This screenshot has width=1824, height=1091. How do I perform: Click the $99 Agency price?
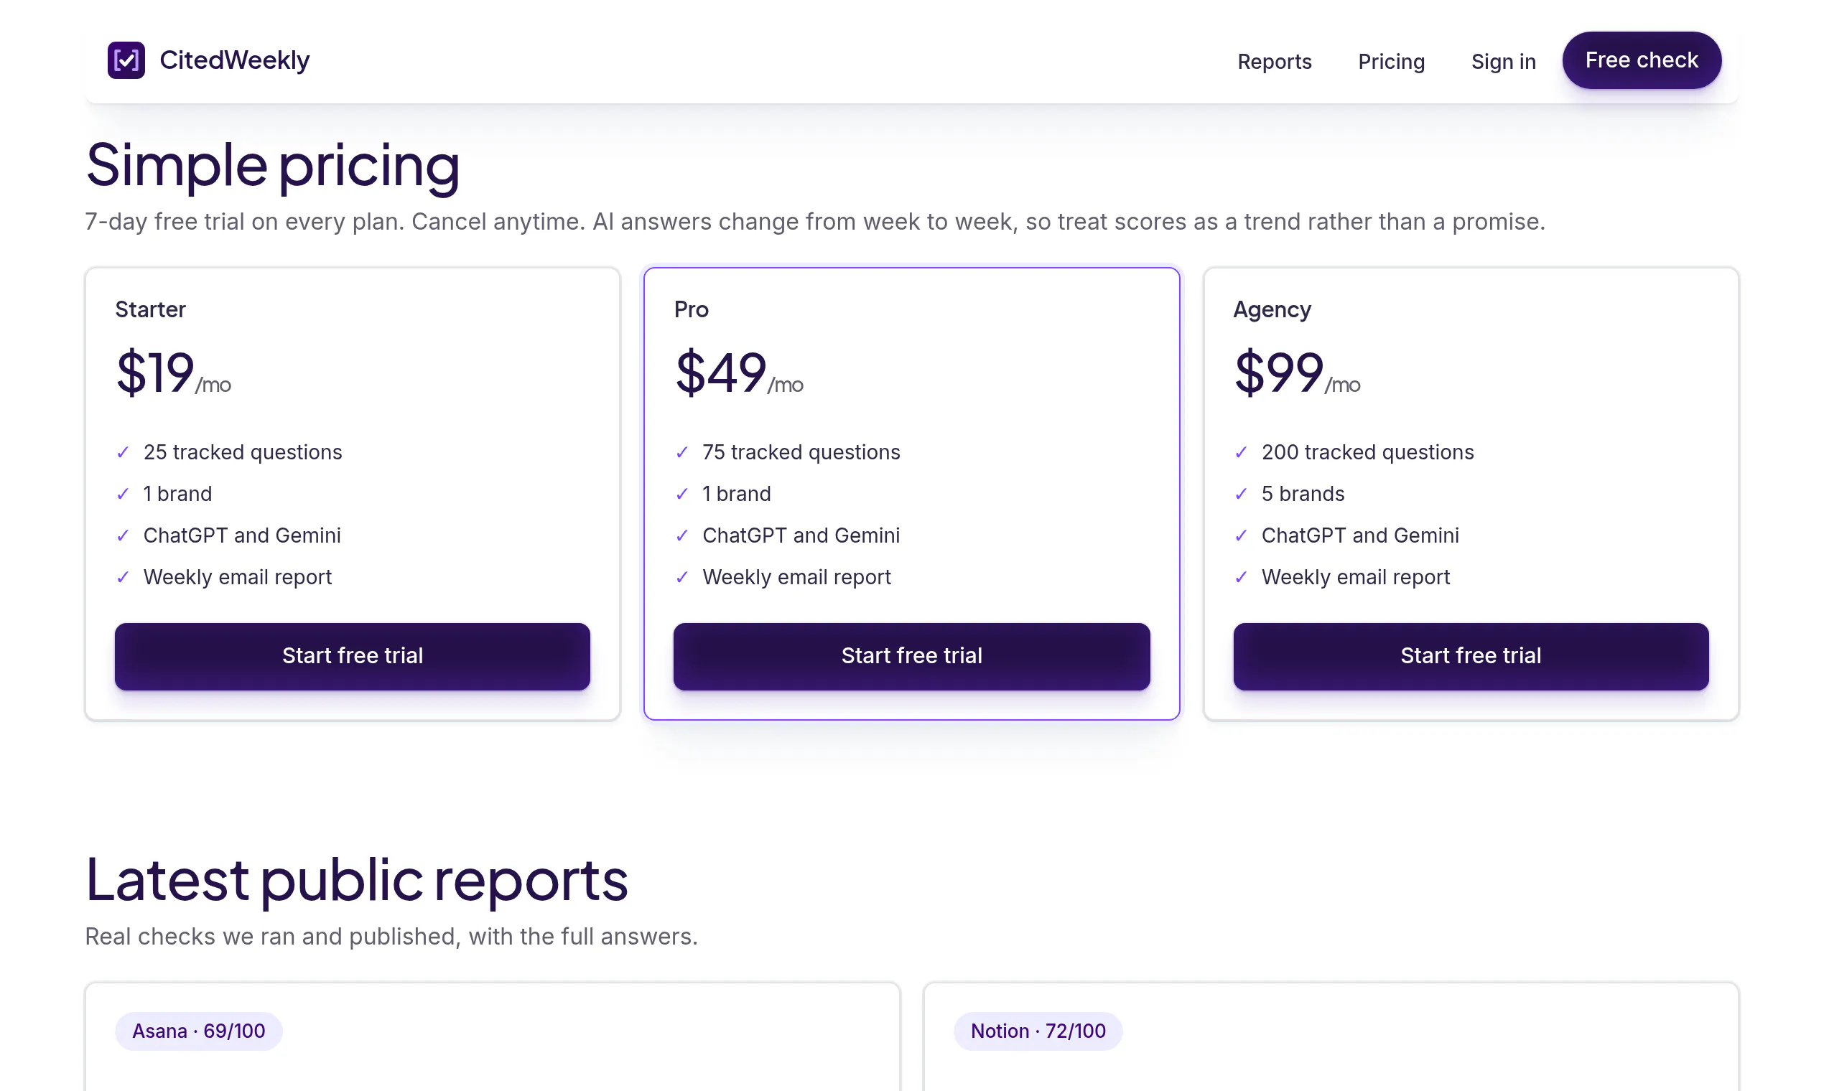tap(1279, 372)
